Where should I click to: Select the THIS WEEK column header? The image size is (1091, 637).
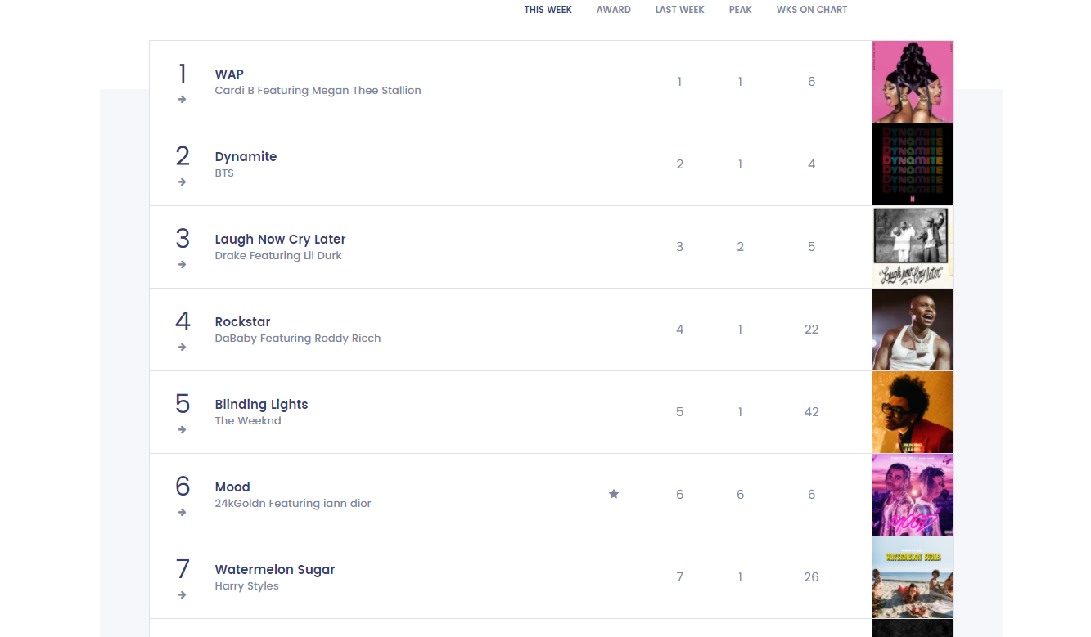[548, 10]
